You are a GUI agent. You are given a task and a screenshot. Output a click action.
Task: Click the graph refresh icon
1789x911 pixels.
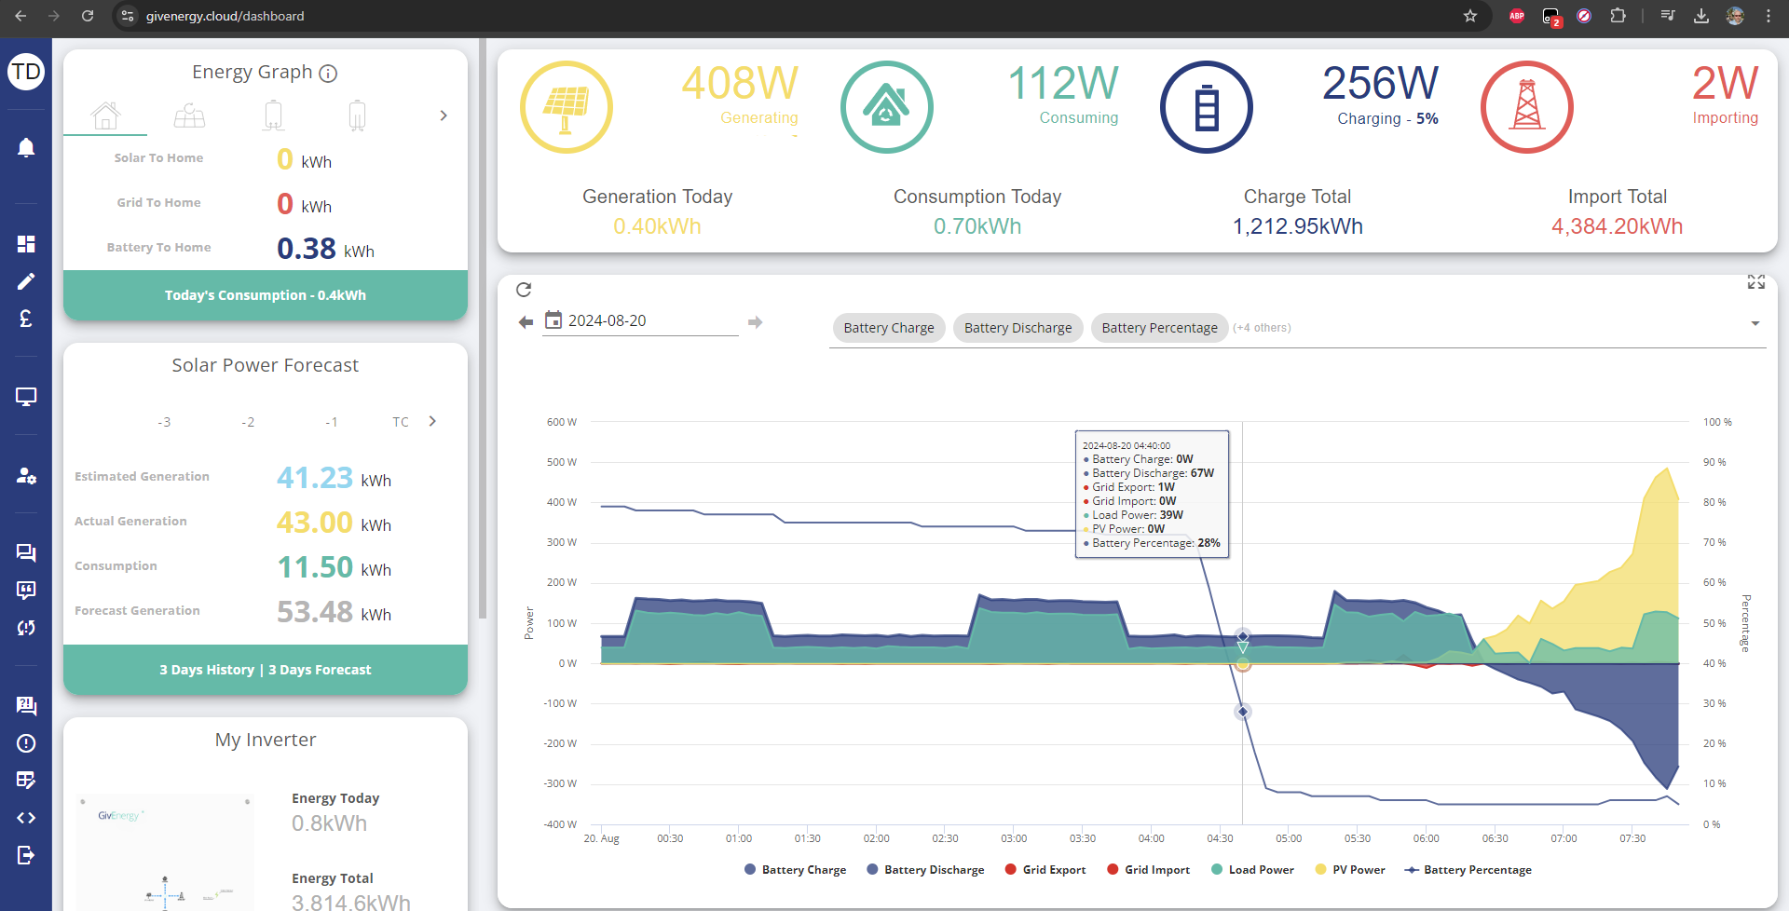[x=524, y=290]
